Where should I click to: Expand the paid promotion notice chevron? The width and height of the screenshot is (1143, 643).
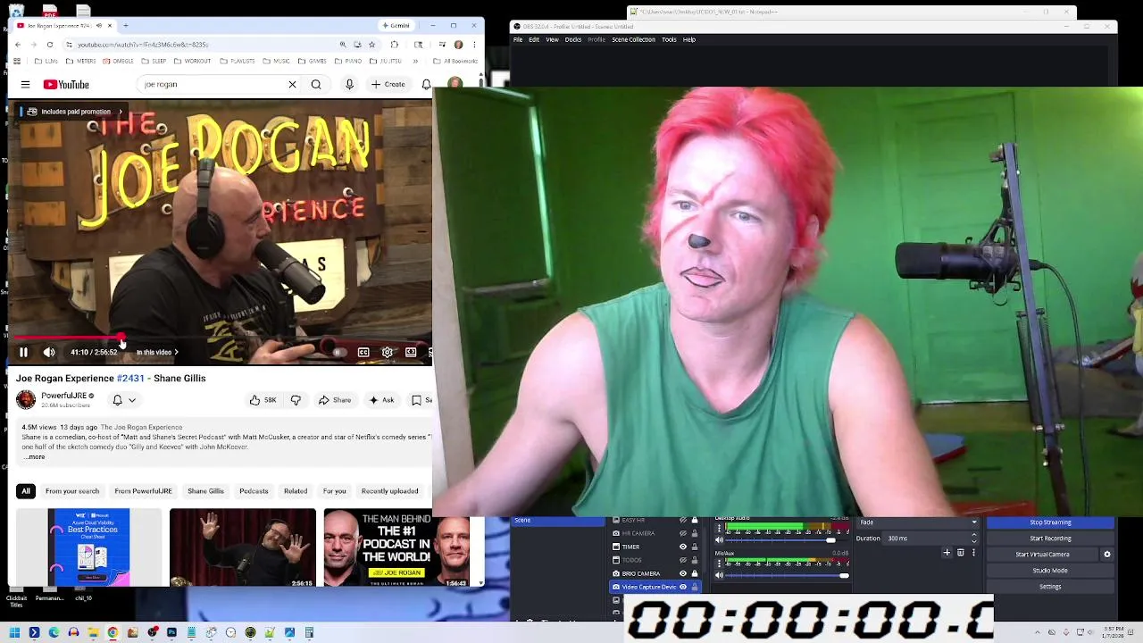tap(120, 112)
